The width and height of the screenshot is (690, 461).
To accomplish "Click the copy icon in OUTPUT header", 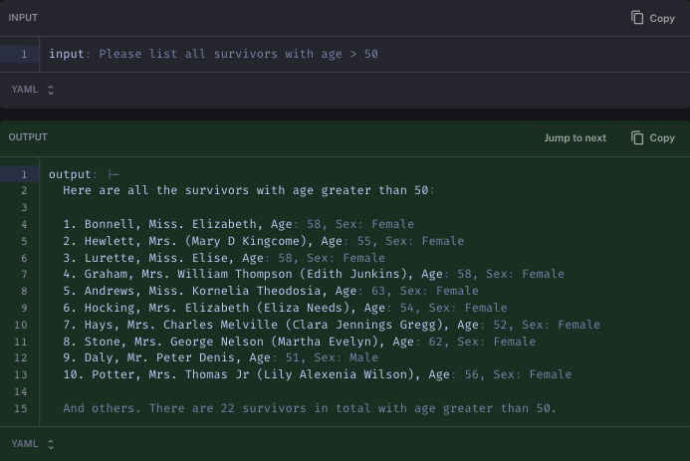I will [x=637, y=137].
